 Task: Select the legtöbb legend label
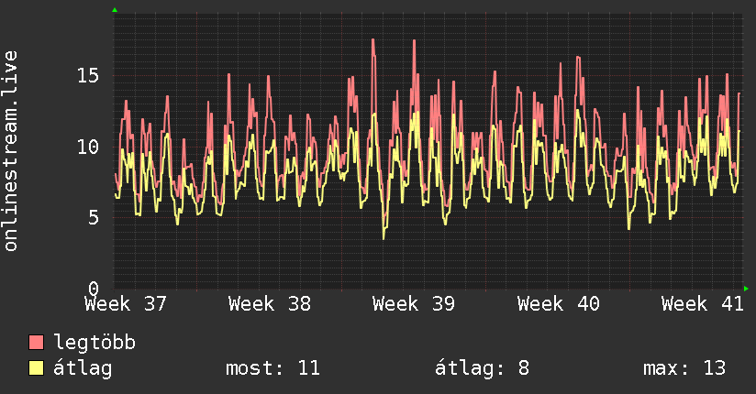click(x=94, y=343)
